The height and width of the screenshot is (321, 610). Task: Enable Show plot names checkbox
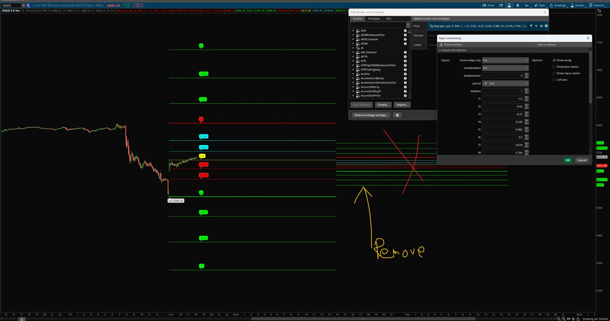(x=554, y=67)
